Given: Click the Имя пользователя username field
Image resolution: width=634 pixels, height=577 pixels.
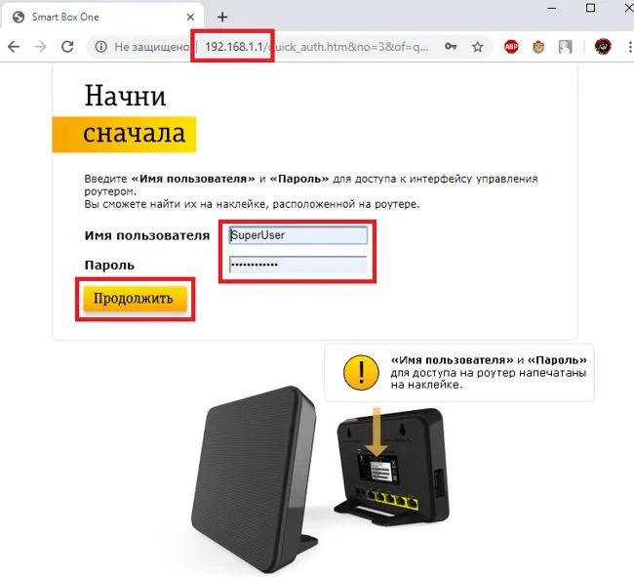Looking at the screenshot, I should point(298,235).
